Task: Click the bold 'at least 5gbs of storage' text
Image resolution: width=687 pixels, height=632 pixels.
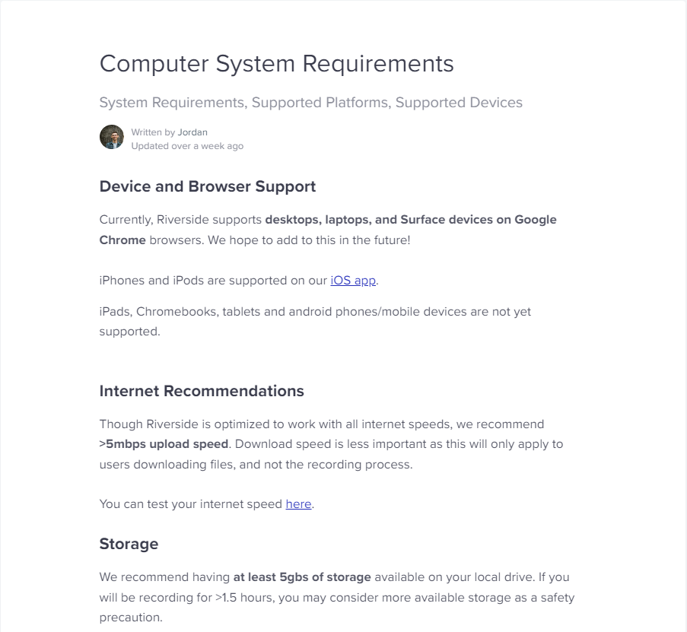Action: (x=302, y=577)
